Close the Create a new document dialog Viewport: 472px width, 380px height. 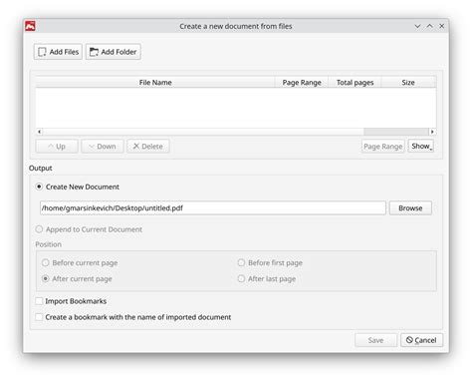tap(442, 26)
